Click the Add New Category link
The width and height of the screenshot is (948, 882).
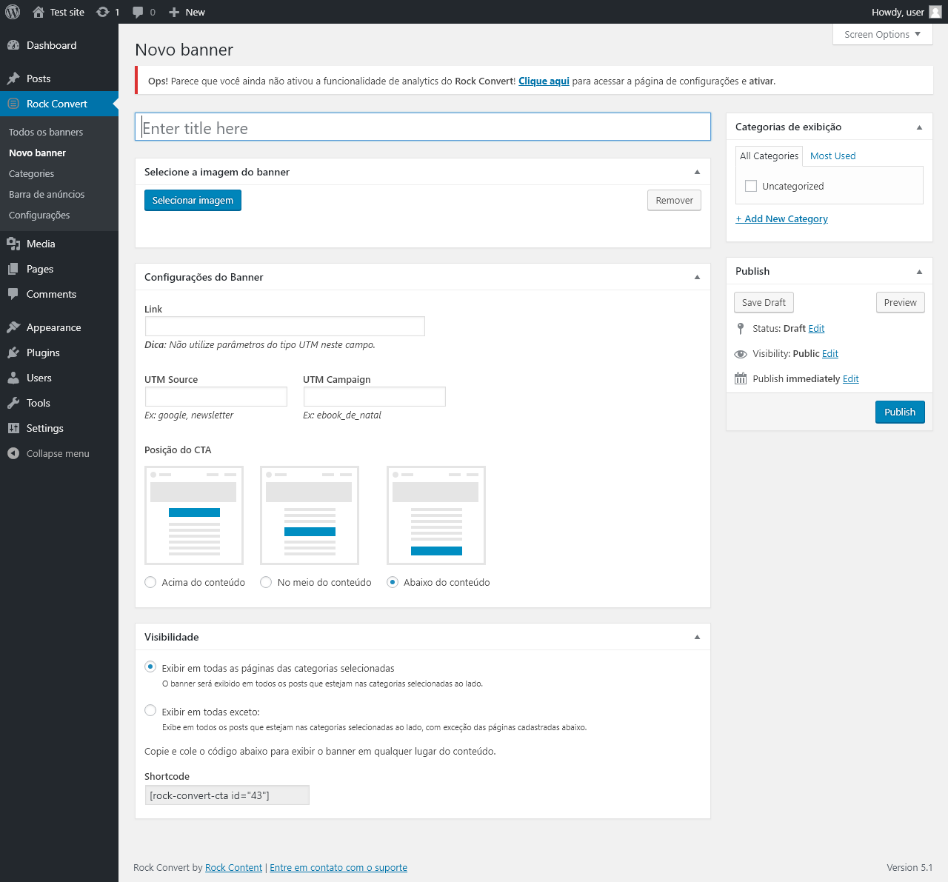(781, 218)
